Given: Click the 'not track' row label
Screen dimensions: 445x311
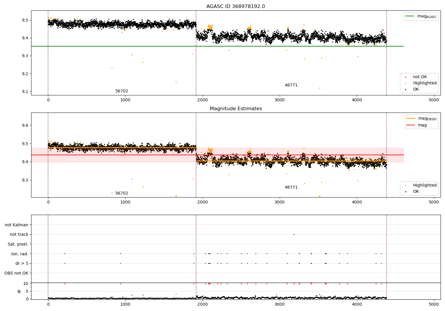Looking at the screenshot, I should click(19, 235).
